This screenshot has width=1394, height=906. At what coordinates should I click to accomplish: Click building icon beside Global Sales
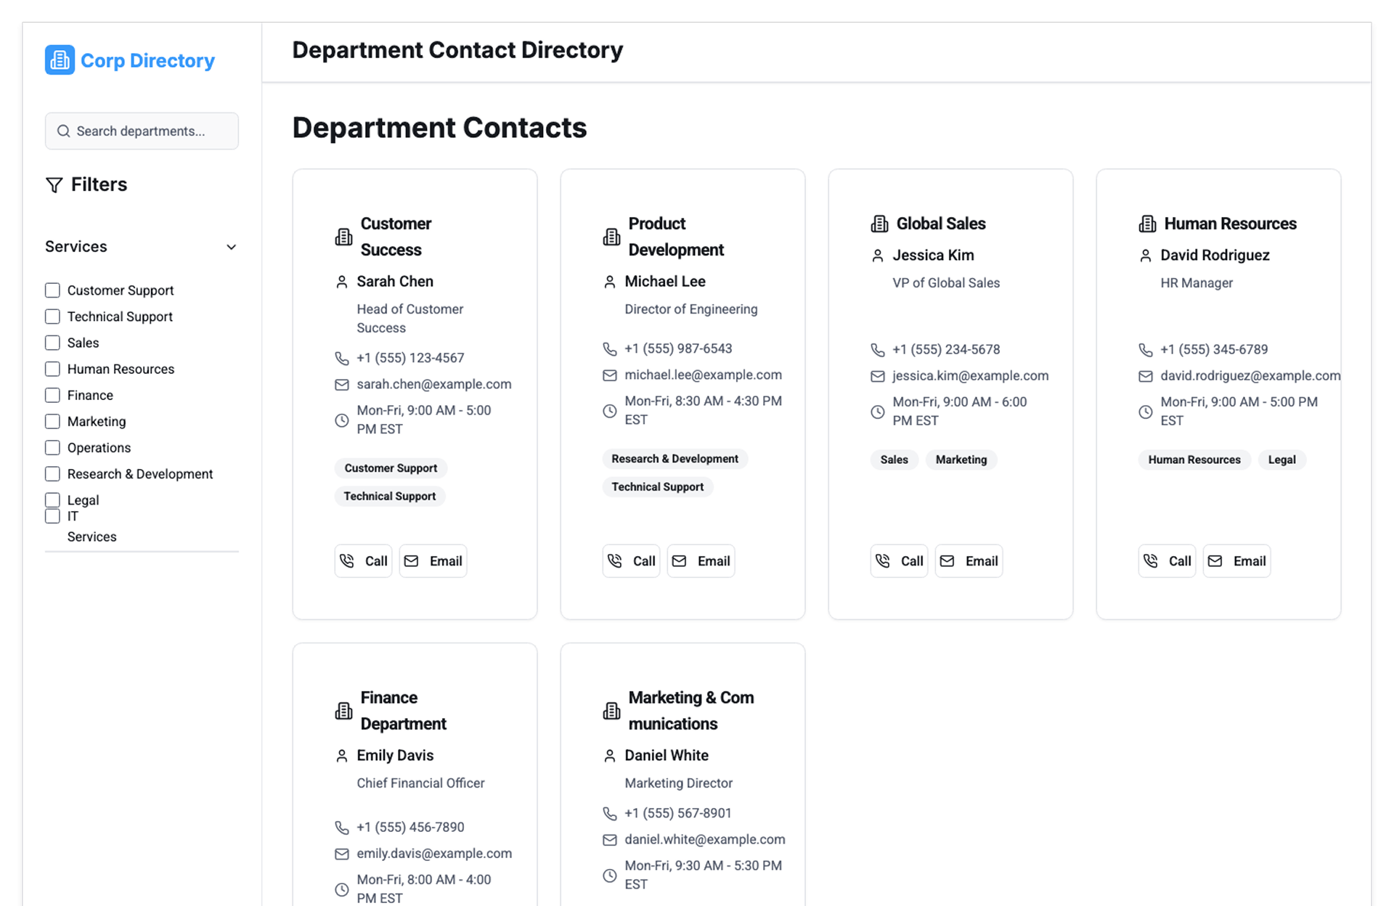879,224
